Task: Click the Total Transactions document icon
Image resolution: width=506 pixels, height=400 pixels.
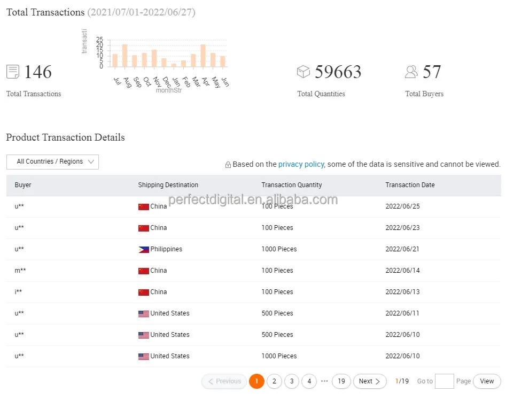Action: [x=13, y=72]
